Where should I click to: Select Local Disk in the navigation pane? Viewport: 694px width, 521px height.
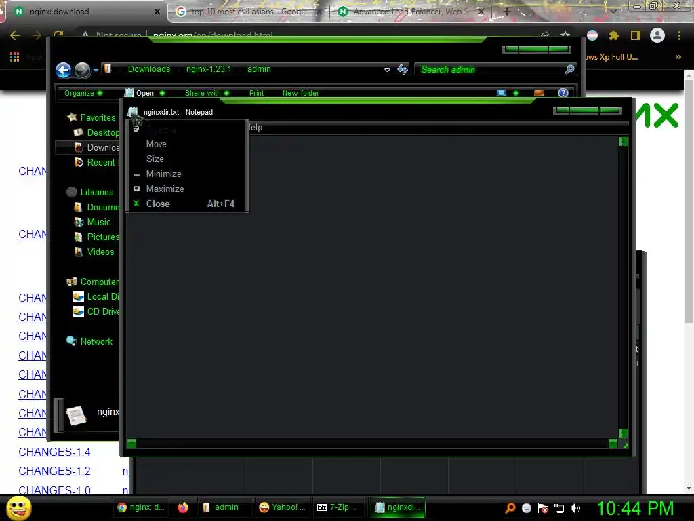point(96,297)
